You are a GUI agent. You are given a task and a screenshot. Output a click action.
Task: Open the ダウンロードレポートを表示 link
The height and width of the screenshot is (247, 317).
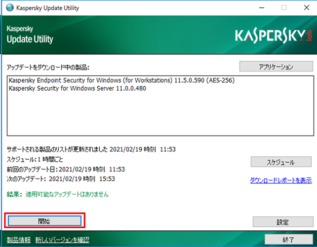point(281,180)
